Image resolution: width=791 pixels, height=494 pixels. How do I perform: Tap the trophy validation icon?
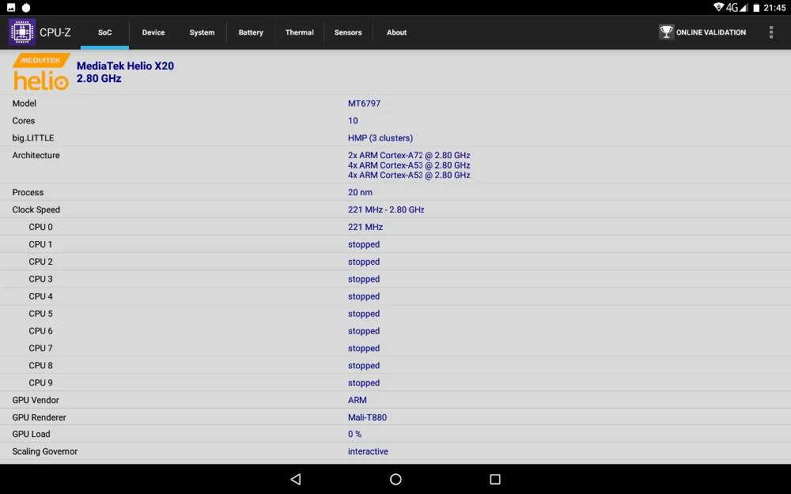click(x=666, y=32)
